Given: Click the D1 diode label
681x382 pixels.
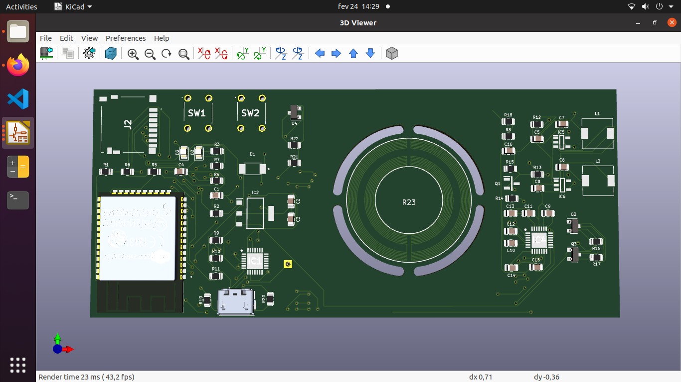Looking at the screenshot, I should pos(252,155).
